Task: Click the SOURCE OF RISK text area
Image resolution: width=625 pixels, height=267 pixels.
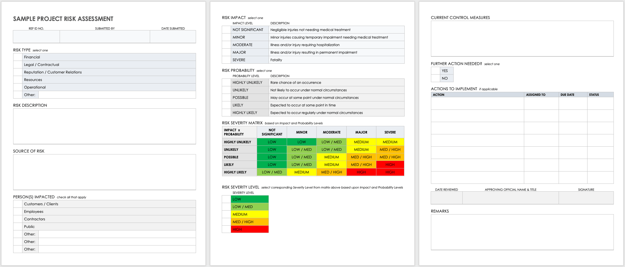Action: pos(104,172)
